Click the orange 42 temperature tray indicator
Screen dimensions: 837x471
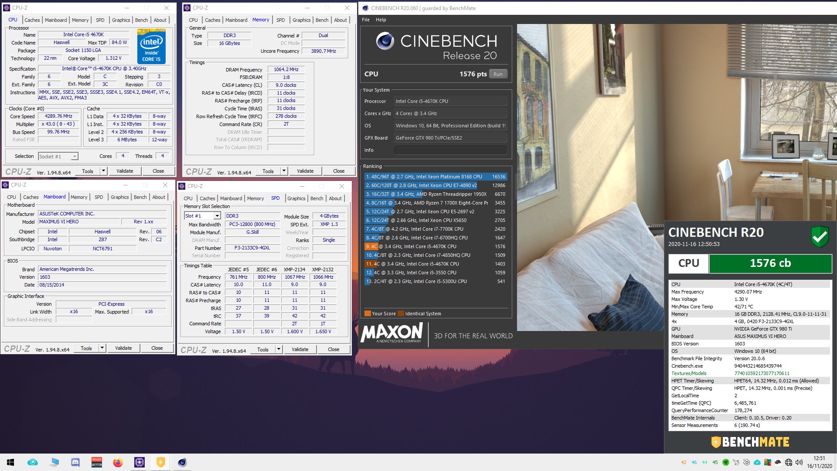click(x=684, y=462)
